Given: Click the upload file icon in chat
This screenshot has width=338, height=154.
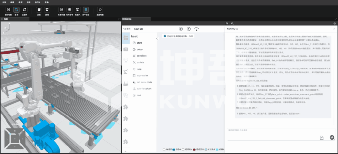Looking at the screenshot, I should (322, 138).
